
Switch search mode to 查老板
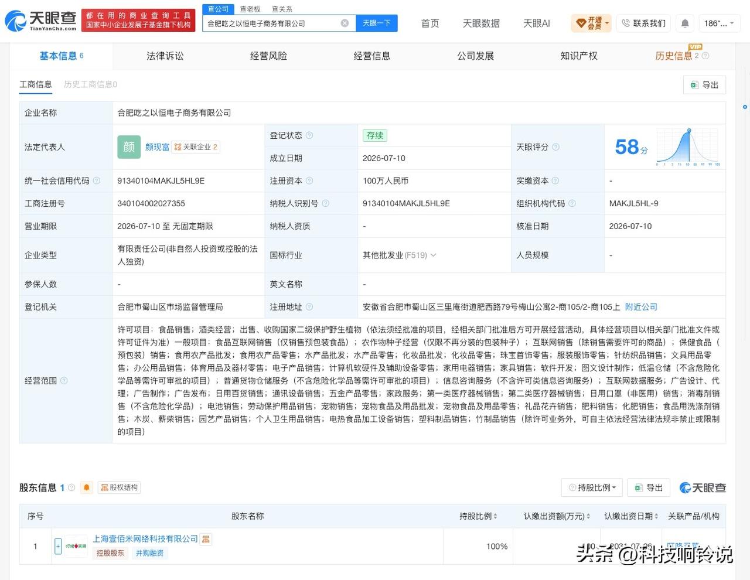[x=250, y=9]
